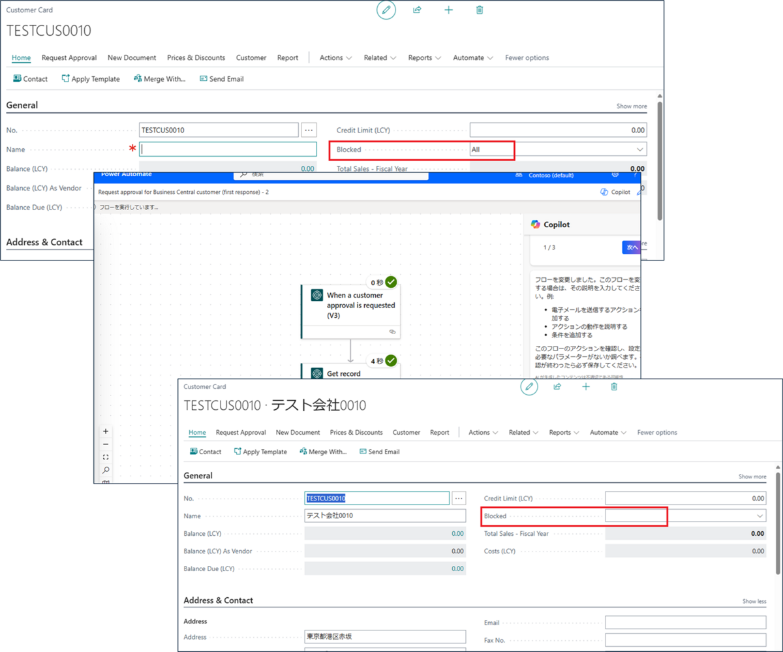Click the edit pencil icon in テスト会社0010 card
The image size is (783, 652).
(x=529, y=386)
